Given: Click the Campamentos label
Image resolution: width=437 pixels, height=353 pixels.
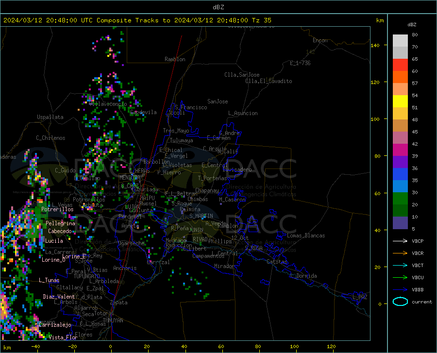Looking at the screenshot, I should point(208,256).
